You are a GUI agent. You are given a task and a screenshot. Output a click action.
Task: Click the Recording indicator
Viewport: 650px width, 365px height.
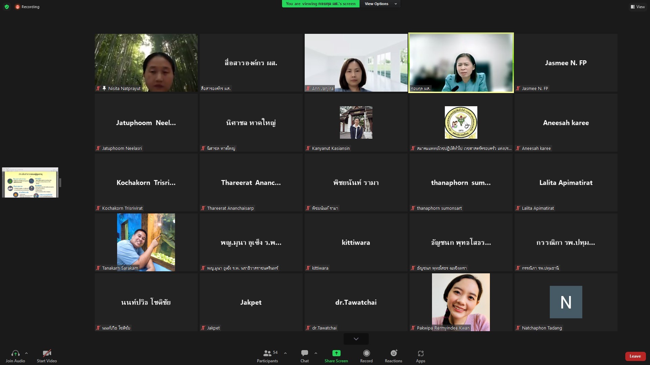(27, 7)
